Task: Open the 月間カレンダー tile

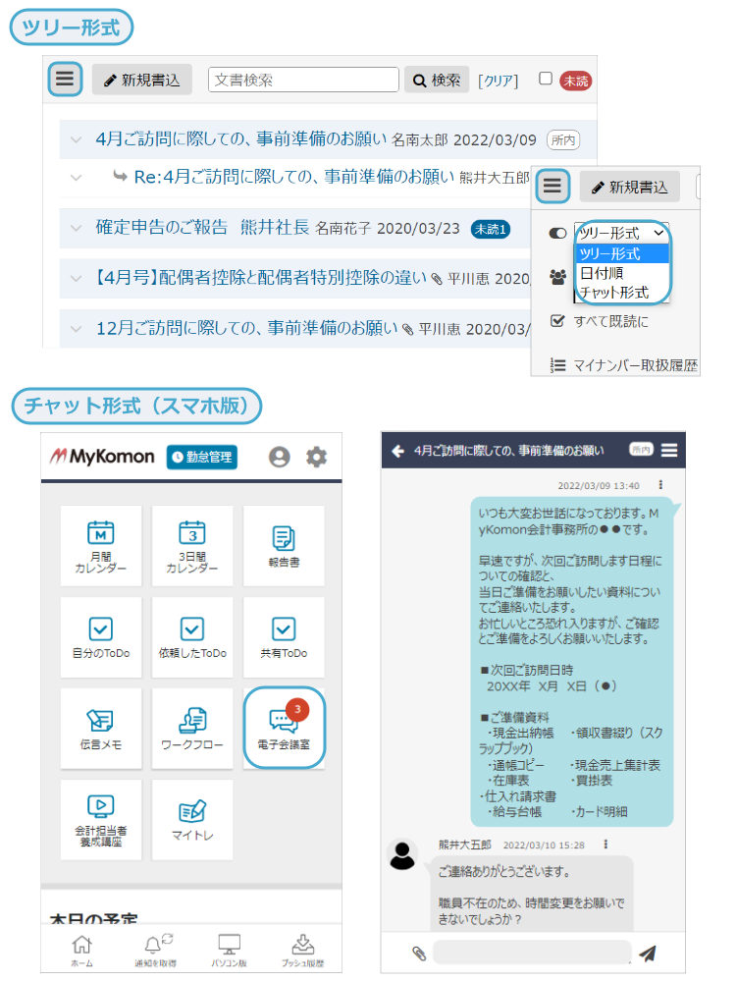Action: click(x=101, y=546)
